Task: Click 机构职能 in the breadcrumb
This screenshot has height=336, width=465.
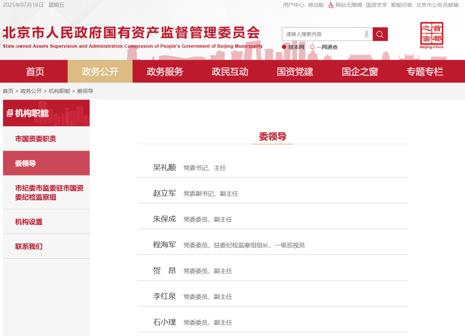Action: pos(59,91)
